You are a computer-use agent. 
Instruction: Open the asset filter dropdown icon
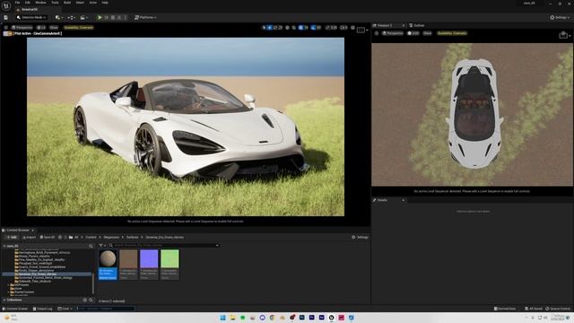[x=102, y=245]
